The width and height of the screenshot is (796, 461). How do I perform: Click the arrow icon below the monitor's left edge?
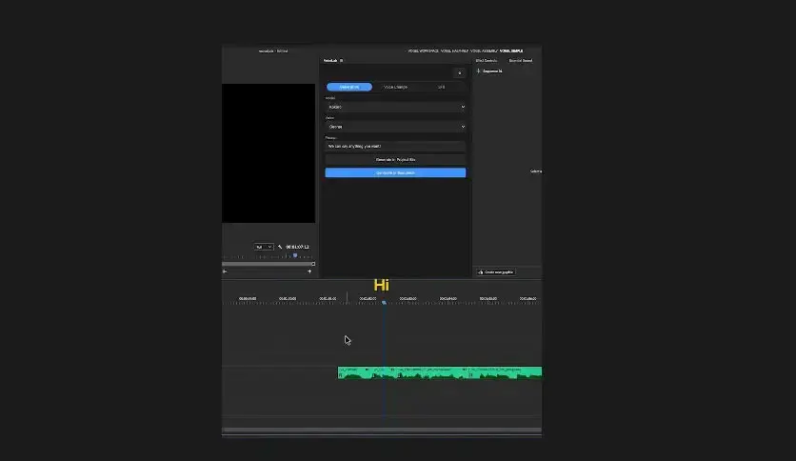[x=225, y=271]
